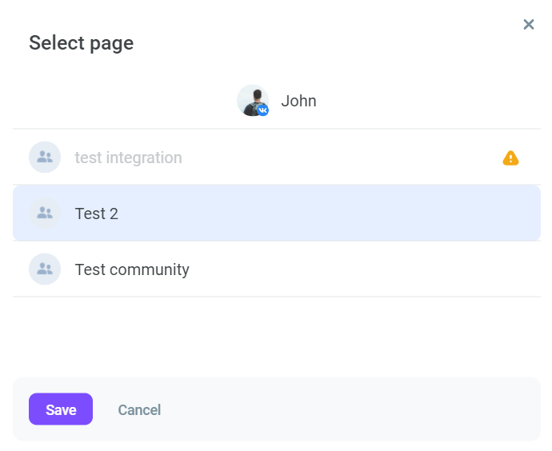Select the disabled test integration label

129,158
